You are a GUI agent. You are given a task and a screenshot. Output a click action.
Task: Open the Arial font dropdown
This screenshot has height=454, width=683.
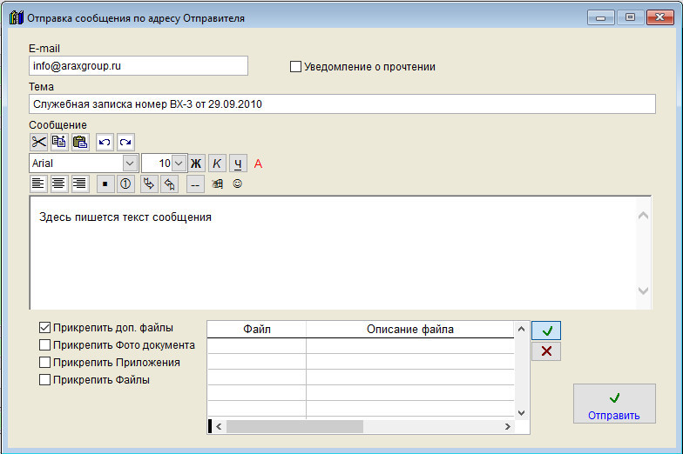130,163
